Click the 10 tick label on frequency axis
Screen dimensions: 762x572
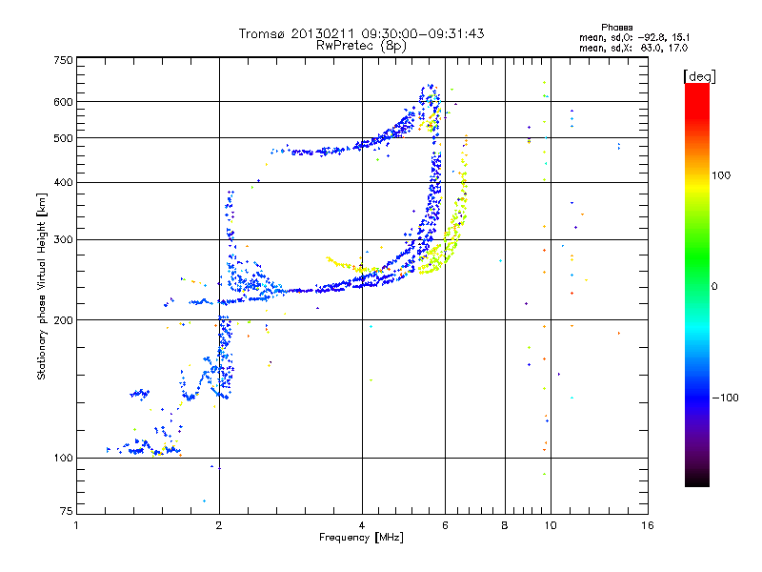coord(551,525)
